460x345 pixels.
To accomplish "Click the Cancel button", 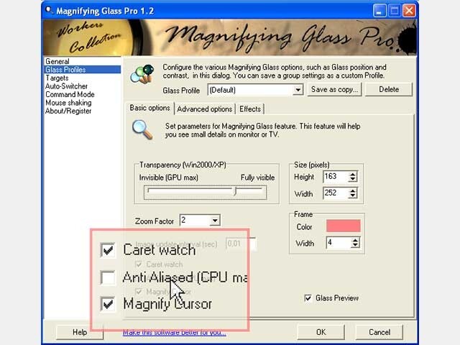I will pyautogui.click(x=379, y=332).
